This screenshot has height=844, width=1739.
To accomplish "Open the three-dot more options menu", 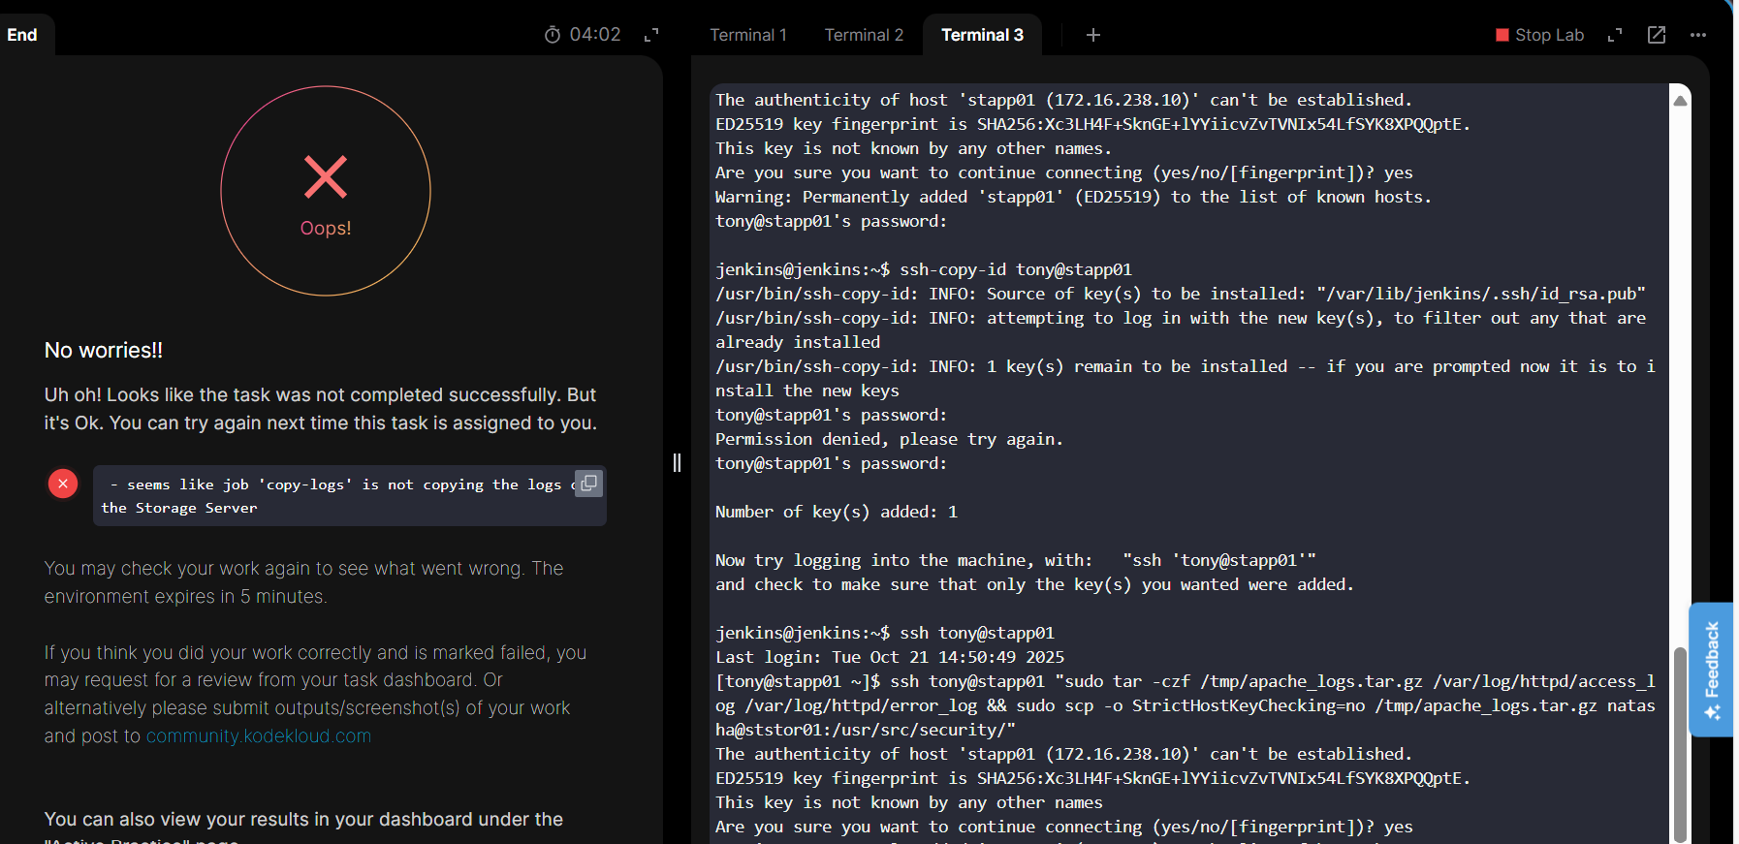I will 1697,35.
